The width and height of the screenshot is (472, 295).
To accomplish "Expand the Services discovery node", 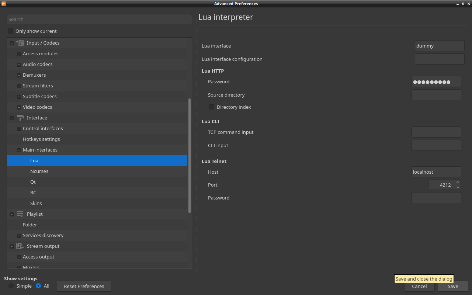I will [19, 236].
